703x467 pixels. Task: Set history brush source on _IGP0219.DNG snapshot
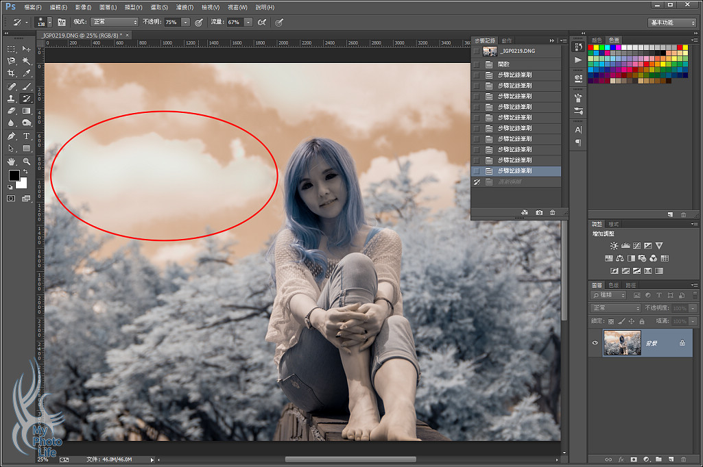click(476, 51)
